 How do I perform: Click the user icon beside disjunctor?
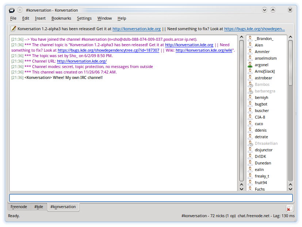pos(250,150)
